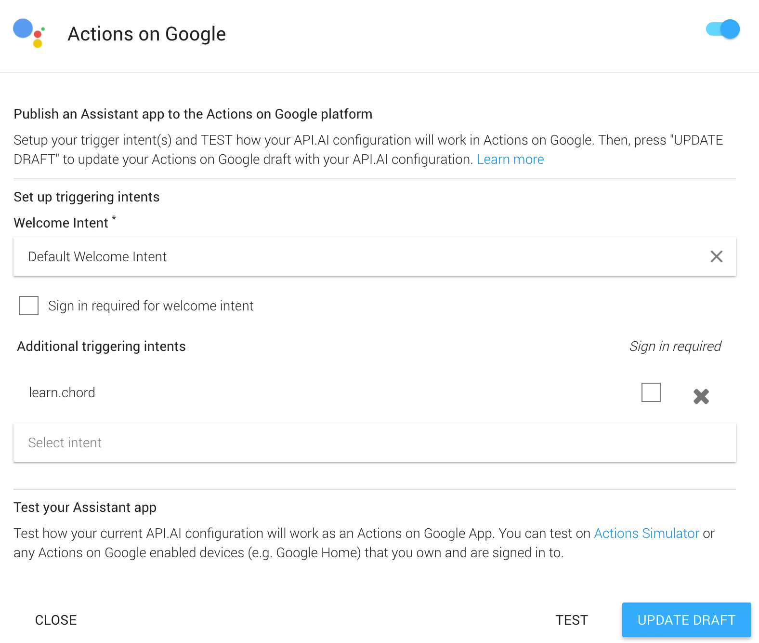
Task: Click the Sign in required column header
Action: pos(675,346)
